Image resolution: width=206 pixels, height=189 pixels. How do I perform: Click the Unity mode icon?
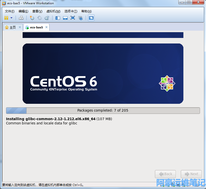point(80,18)
